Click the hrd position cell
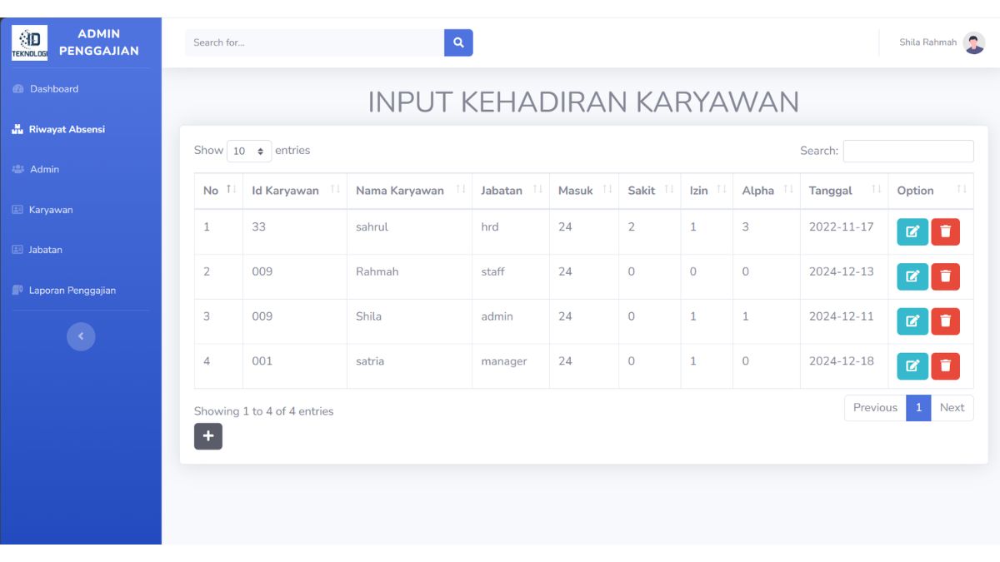The image size is (1000, 562). (x=490, y=226)
